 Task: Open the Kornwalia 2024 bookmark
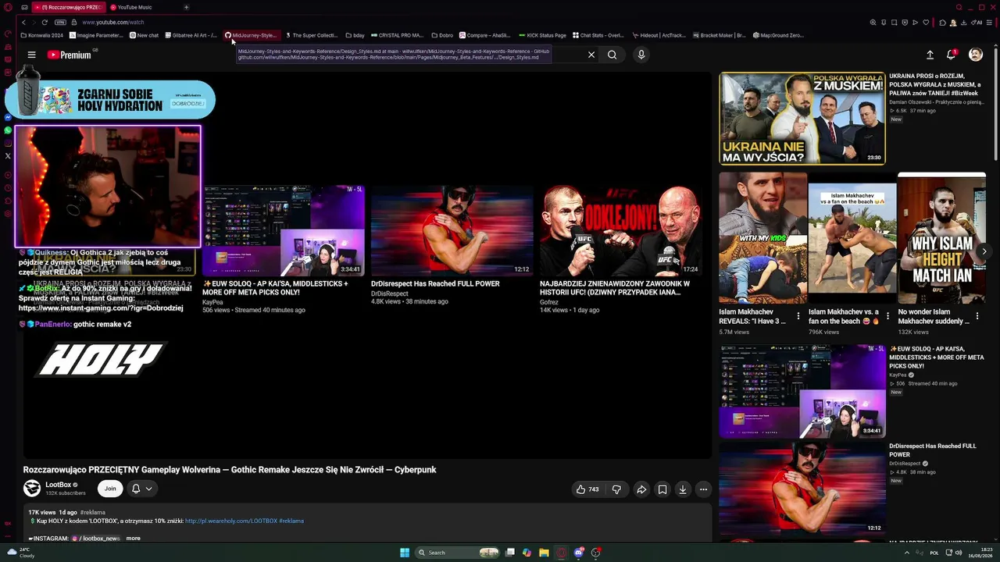(x=42, y=35)
